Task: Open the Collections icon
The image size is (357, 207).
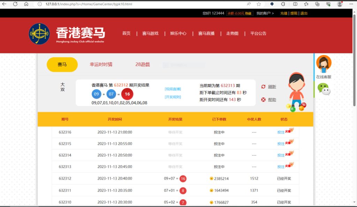Action: [x=317, y=4]
